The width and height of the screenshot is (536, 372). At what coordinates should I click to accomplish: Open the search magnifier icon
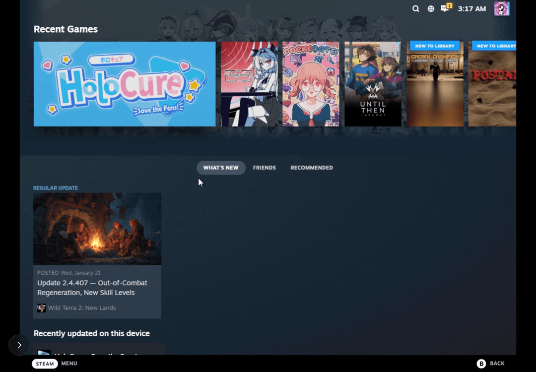[x=416, y=8]
